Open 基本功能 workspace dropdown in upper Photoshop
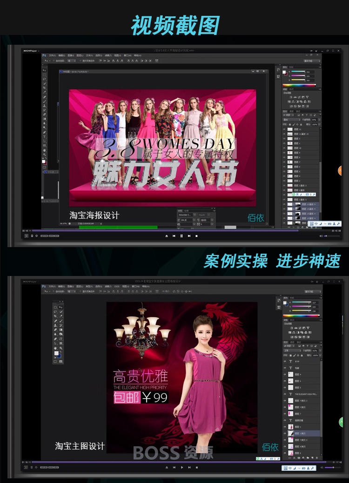 point(311,61)
